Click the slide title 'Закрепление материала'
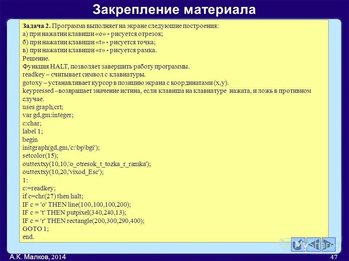Image resolution: width=349 pixels, height=261 pixels. pos(174,9)
